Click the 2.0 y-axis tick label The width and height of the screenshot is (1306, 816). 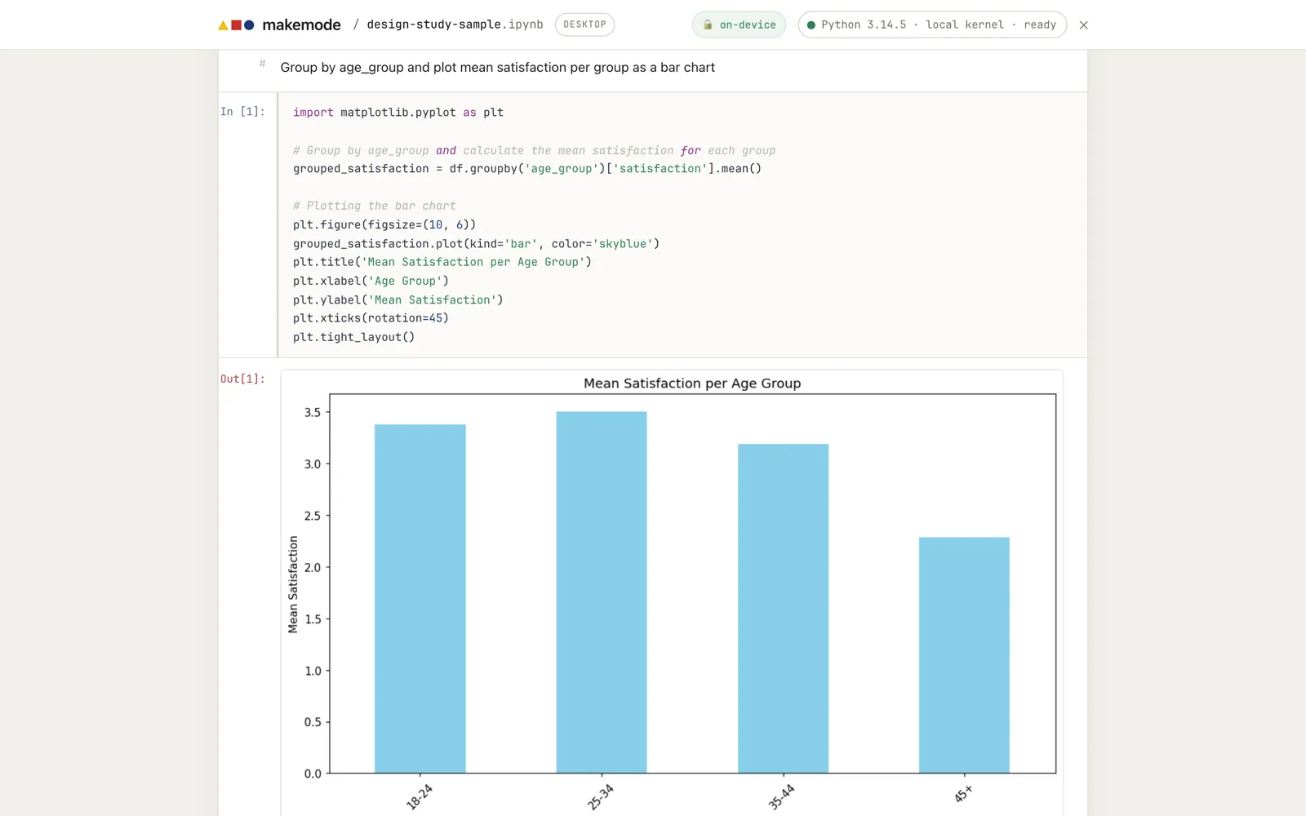tap(313, 568)
